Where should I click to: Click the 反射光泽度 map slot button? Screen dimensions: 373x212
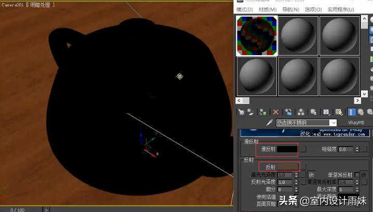(x=303, y=182)
